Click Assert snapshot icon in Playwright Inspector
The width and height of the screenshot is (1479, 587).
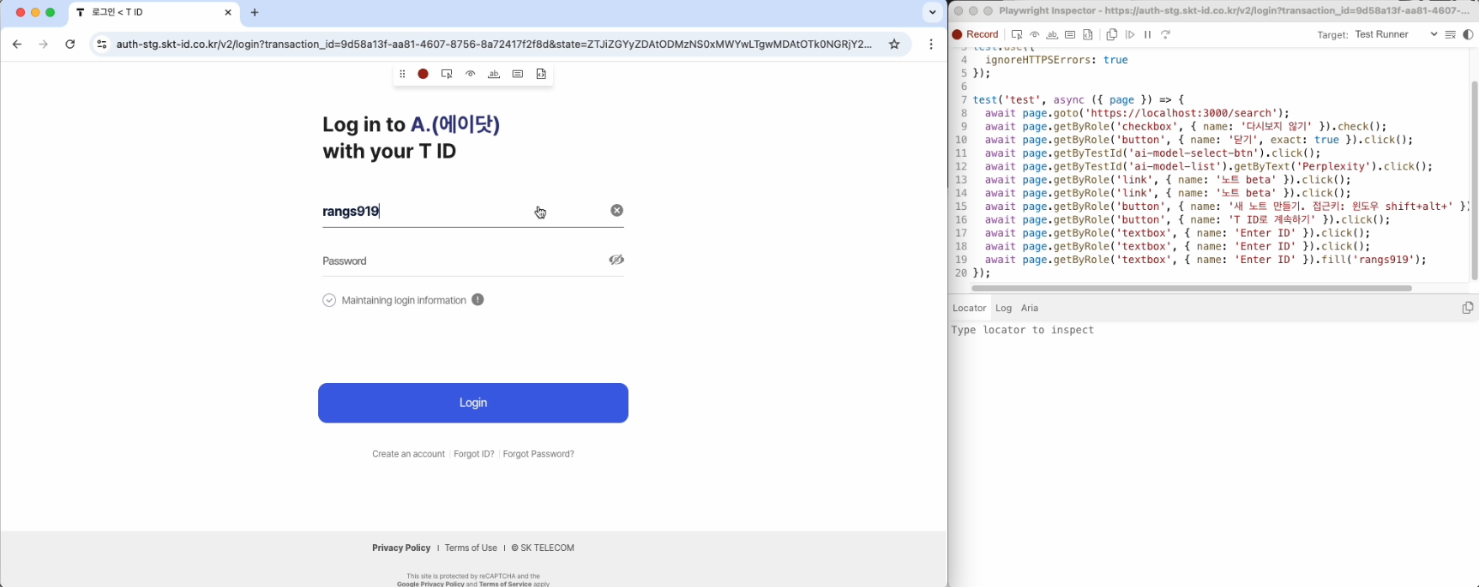(1088, 35)
